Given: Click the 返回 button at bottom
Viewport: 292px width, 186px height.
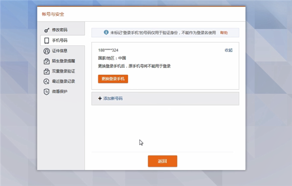Looking at the screenshot, I should (163, 161).
